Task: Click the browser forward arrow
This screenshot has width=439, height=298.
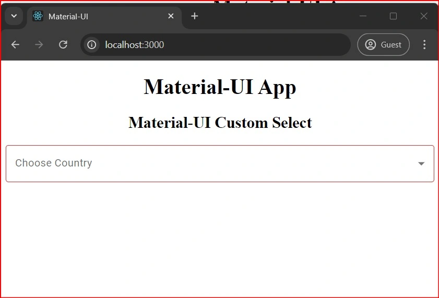Action: pos(39,44)
